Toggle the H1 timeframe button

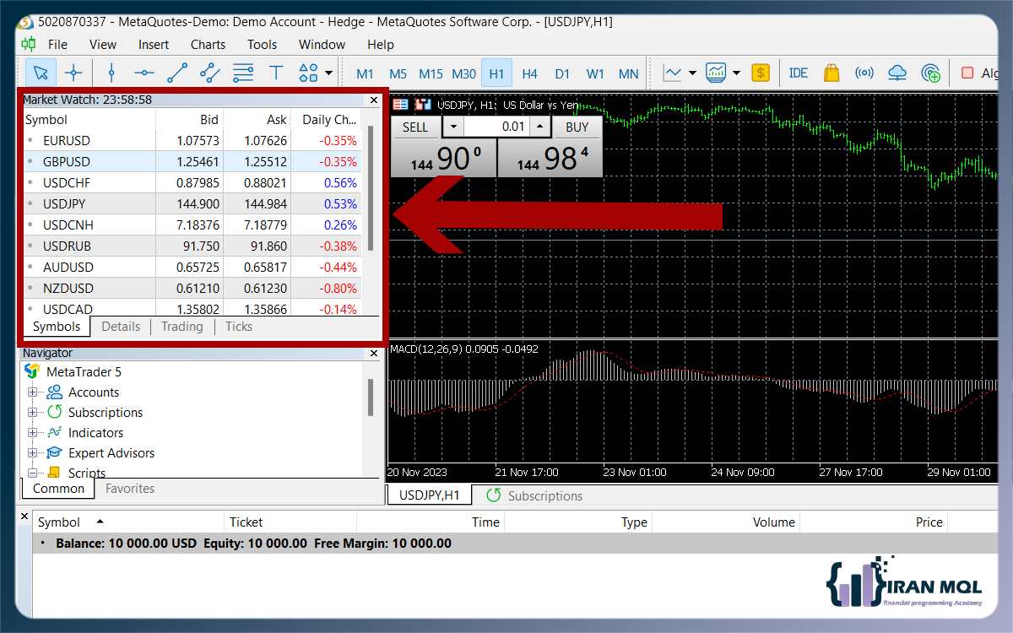(x=496, y=73)
